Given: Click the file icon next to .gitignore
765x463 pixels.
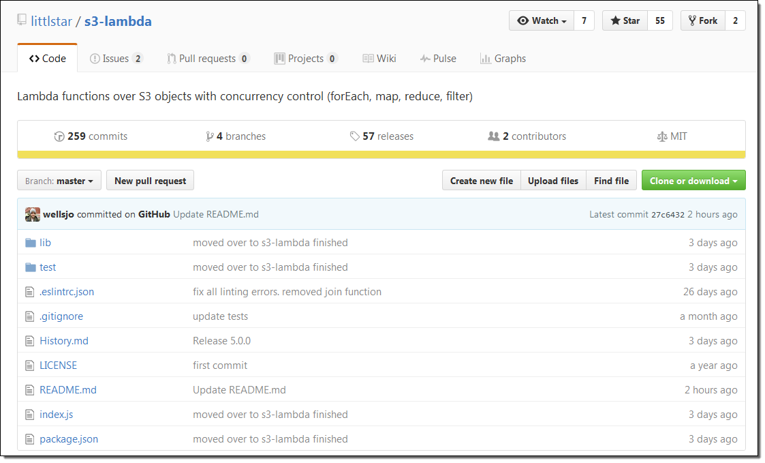Looking at the screenshot, I should pos(30,316).
